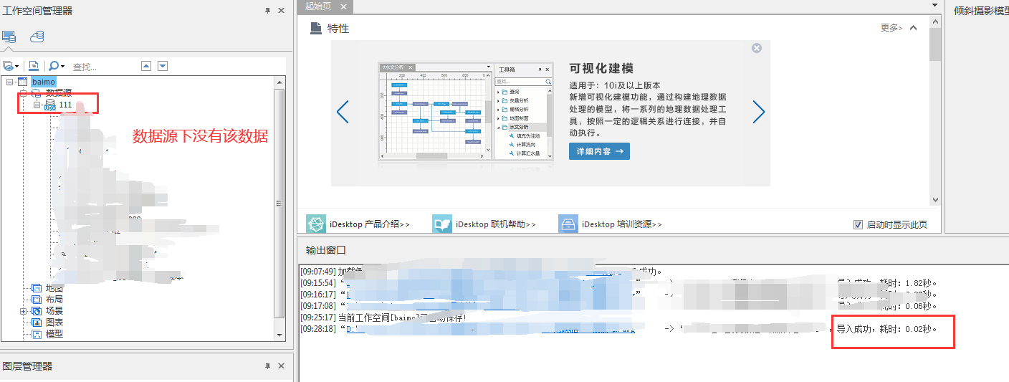The height and width of the screenshot is (382, 1009).
Task: Click the 模型 model icon in tree
Action: pos(37,334)
